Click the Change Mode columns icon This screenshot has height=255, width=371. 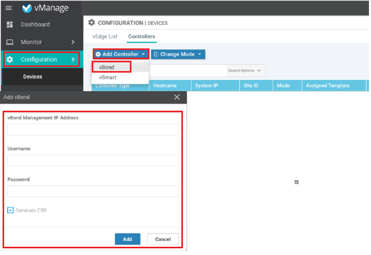[156, 54]
